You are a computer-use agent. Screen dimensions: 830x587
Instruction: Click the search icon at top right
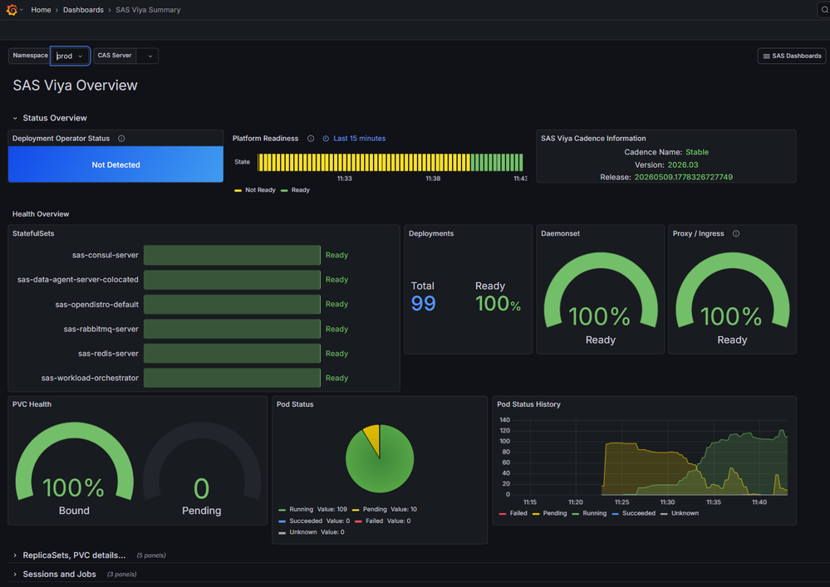(824, 10)
